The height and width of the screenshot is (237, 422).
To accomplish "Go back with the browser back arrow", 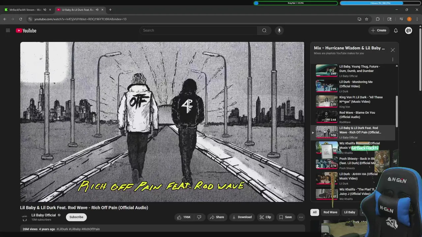I will [x=5, y=19].
